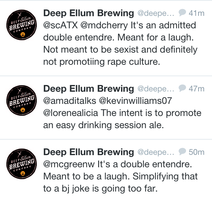Open conversation icon on the 47m tweet
Viewport: 212px width, 201px height.
point(182,88)
